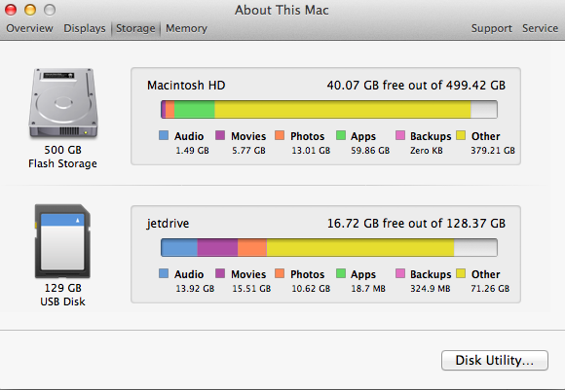Screen dimensions: 565x390
Task: Click the yellow Other segment in jetdrive bar
Action: (360, 248)
